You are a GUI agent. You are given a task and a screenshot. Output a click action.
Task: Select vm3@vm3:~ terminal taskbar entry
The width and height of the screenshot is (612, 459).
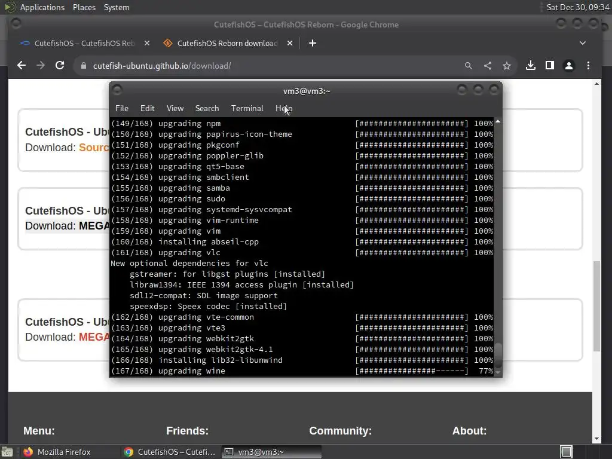pyautogui.click(x=272, y=452)
